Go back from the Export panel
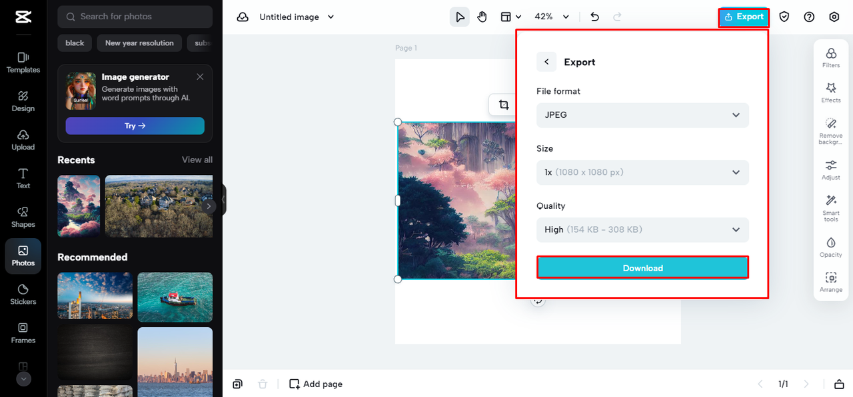 (546, 62)
